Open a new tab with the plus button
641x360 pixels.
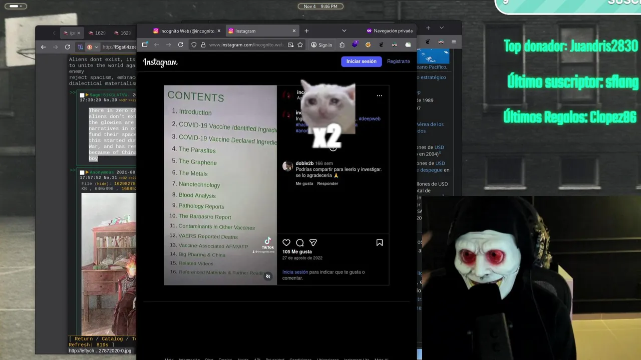tap(306, 31)
